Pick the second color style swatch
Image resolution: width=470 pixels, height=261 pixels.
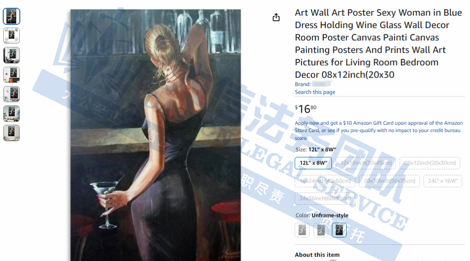click(321, 230)
